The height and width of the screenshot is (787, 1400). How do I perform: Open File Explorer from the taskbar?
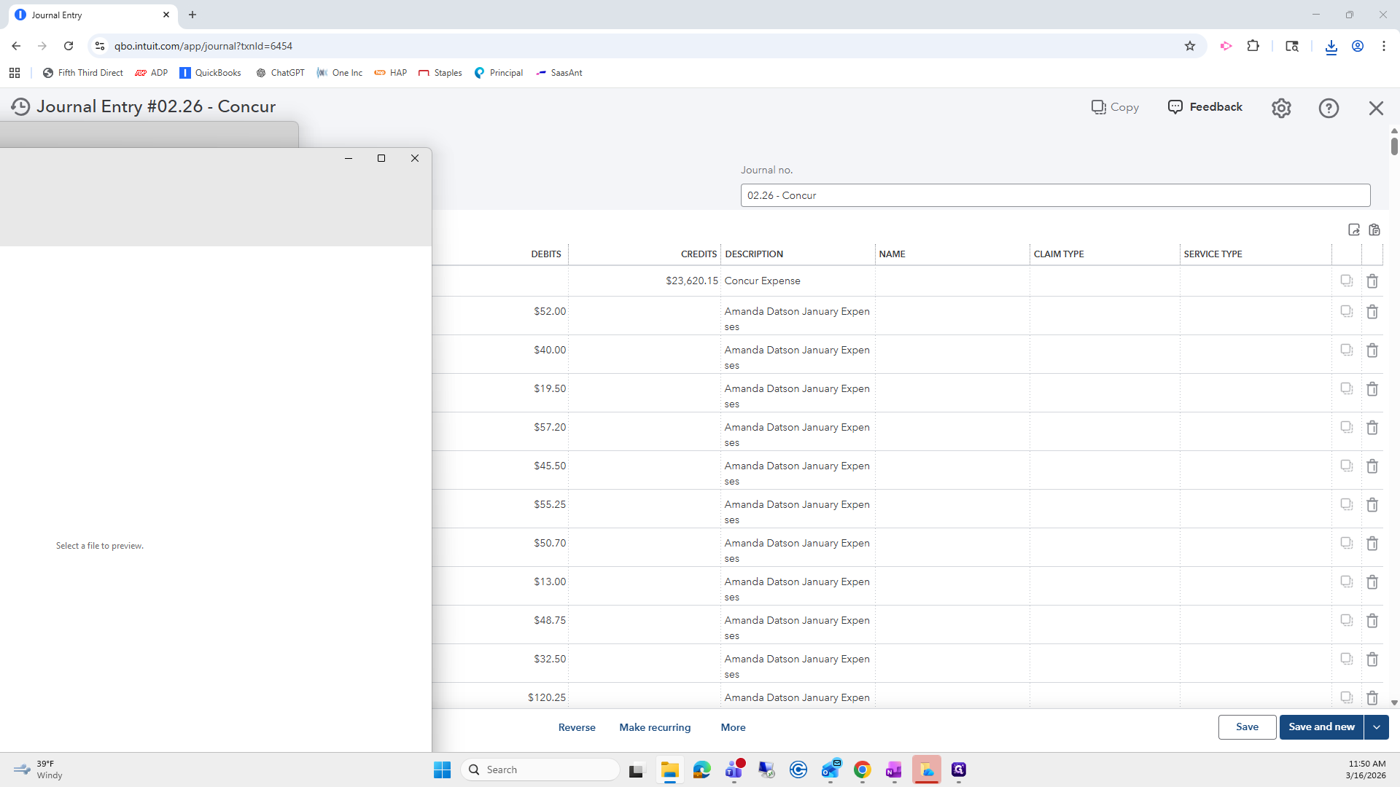669,770
